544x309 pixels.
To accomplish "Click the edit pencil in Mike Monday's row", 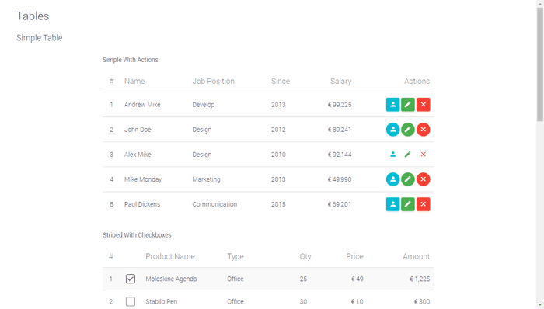I will (408, 179).
